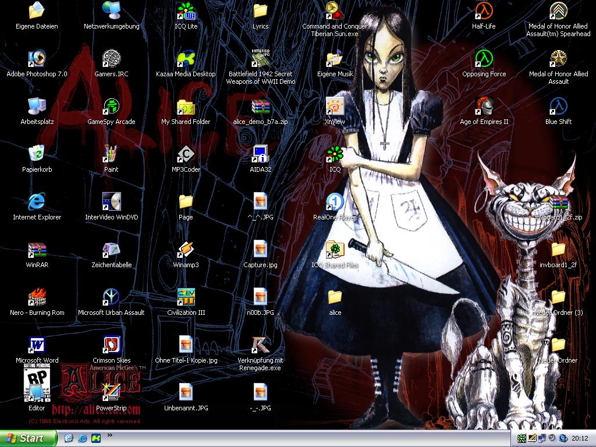
Task: Open Adobe Photoshop 7.0 desktop shortcut
Action: tap(37, 59)
